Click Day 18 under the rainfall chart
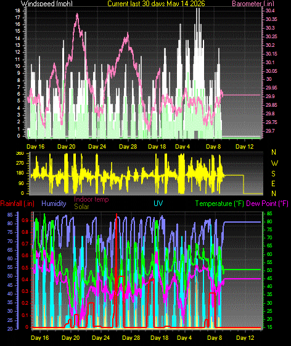This screenshot has height=346, width=291. coord(160,338)
